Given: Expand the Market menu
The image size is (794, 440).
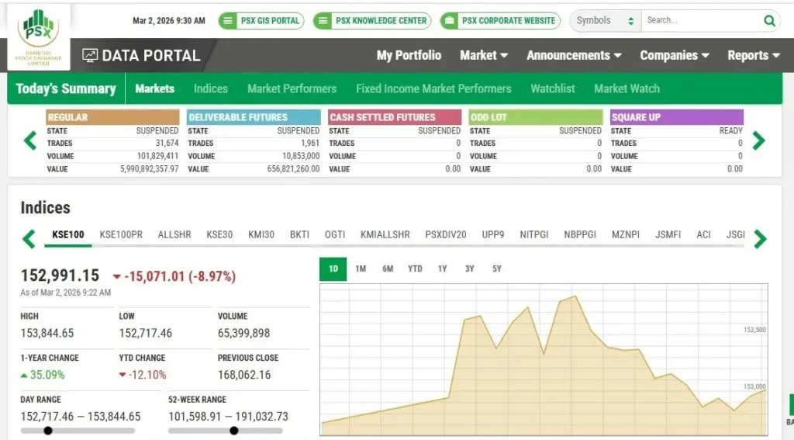Looking at the screenshot, I should point(484,56).
